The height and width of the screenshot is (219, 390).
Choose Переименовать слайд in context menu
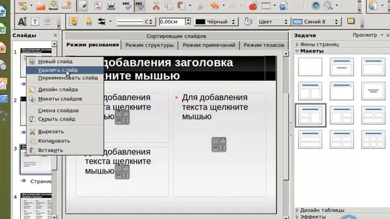coord(65,78)
